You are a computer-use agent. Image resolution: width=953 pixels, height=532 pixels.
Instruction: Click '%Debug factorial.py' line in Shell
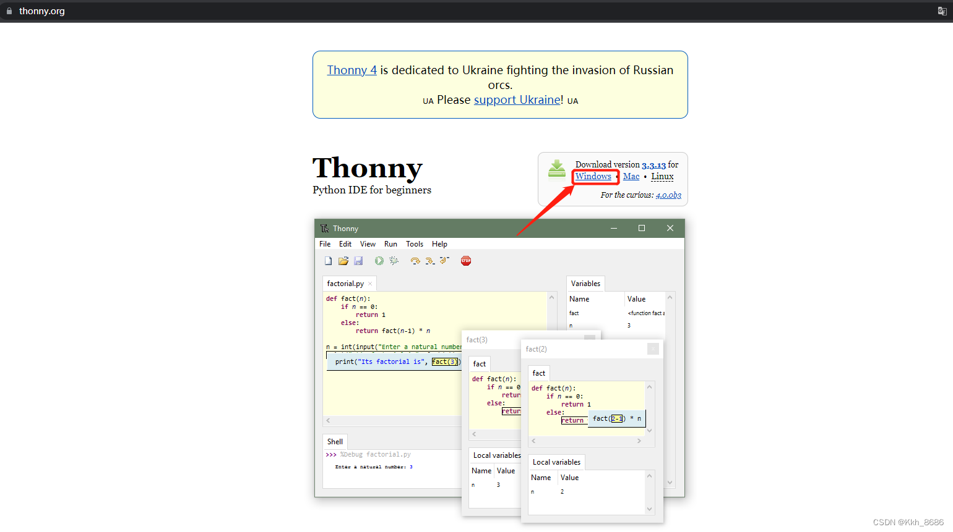375,455
